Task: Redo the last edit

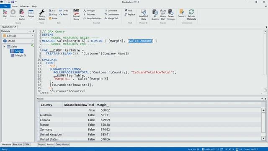Action: pyautogui.click(x=64, y=15)
